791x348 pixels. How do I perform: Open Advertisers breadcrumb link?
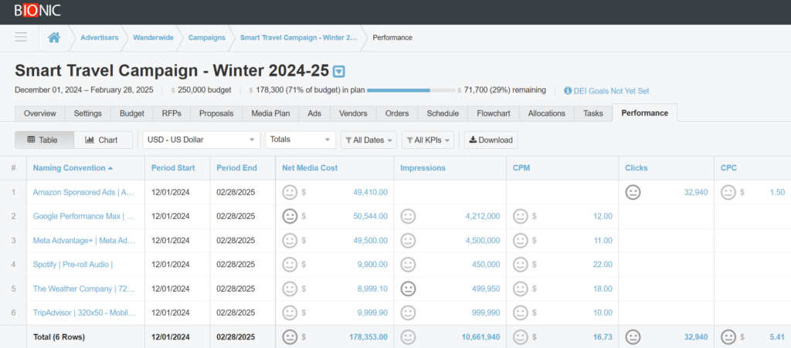[x=100, y=38]
